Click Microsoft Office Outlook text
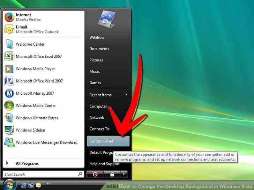Viewport: 254px width, 190px height. (37, 32)
